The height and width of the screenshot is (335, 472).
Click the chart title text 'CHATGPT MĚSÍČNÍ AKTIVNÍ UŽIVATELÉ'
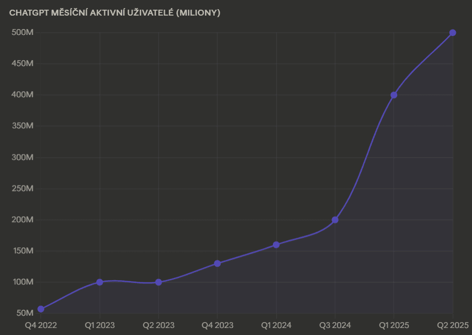pyautogui.click(x=91, y=12)
